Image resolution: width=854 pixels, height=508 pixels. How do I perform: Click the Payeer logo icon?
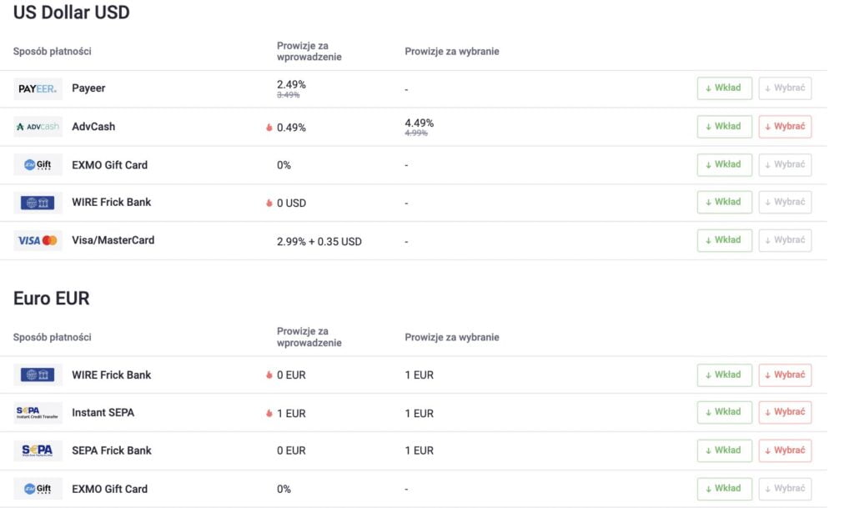[38, 88]
